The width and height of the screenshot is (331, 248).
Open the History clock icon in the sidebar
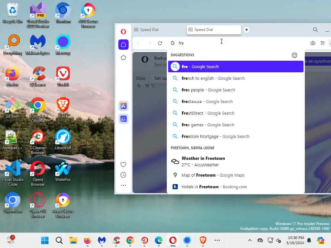[x=123, y=175]
